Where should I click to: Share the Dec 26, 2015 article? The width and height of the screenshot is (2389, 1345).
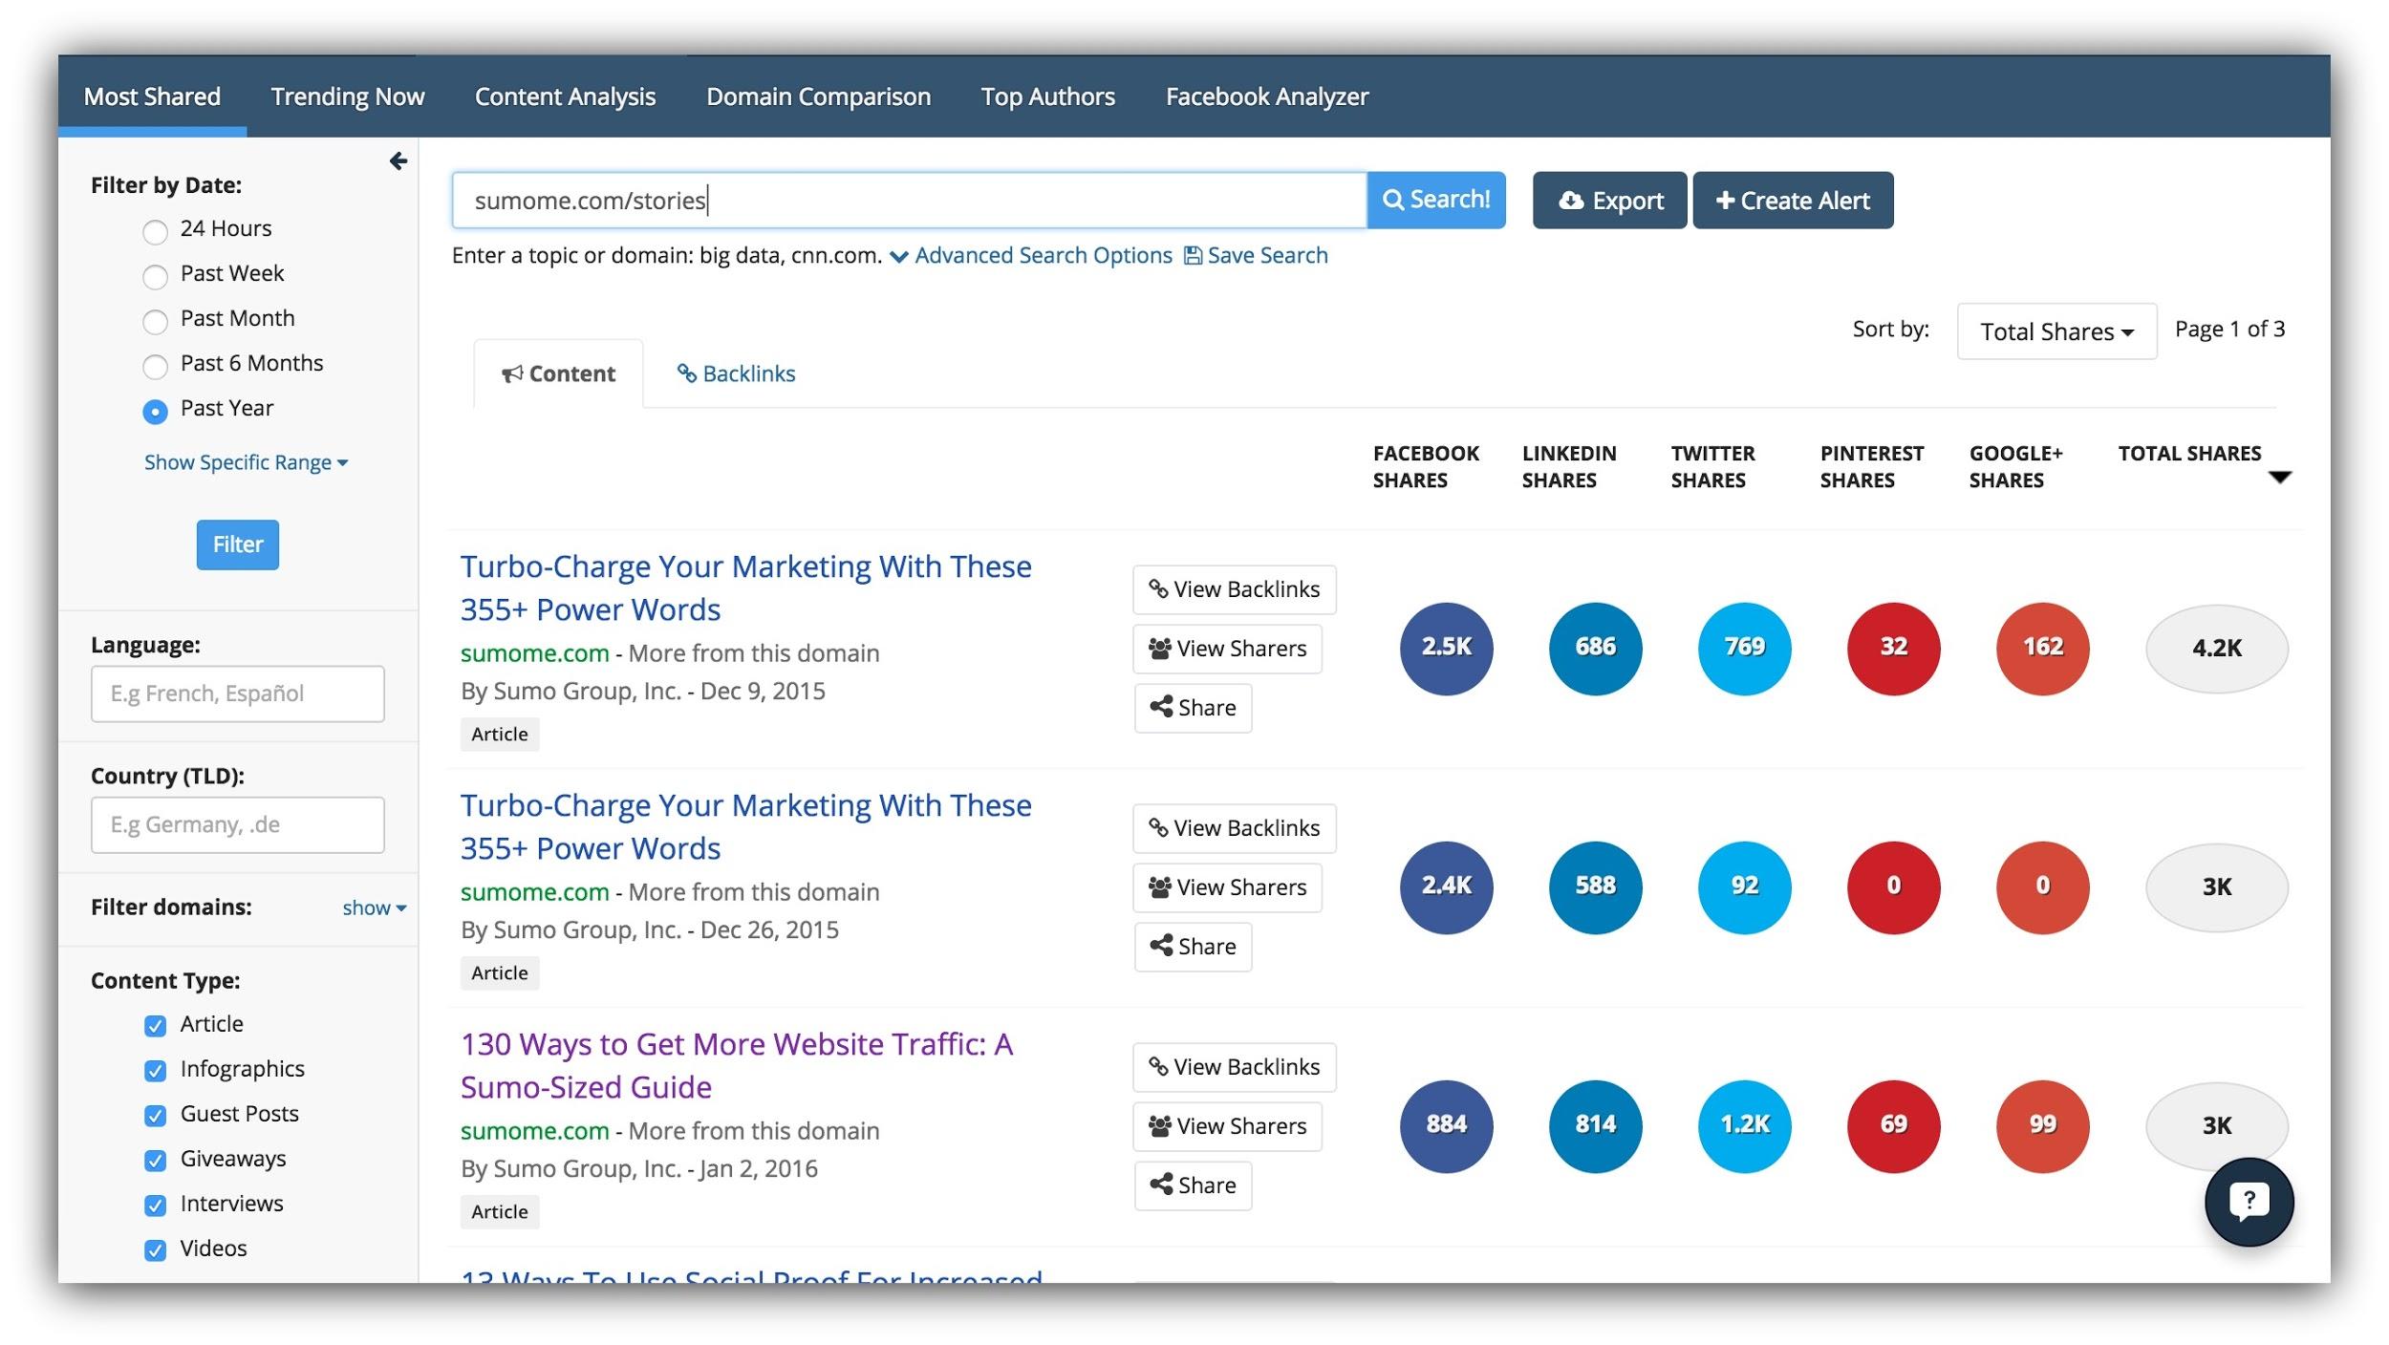pos(1193,947)
